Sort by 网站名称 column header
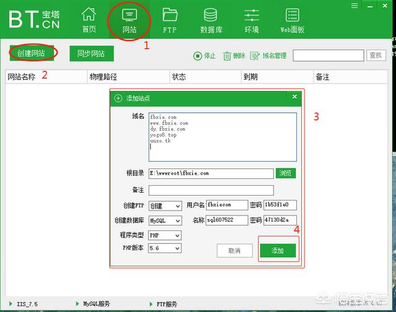Viewport: 396px width, 312px height. click(x=46, y=77)
